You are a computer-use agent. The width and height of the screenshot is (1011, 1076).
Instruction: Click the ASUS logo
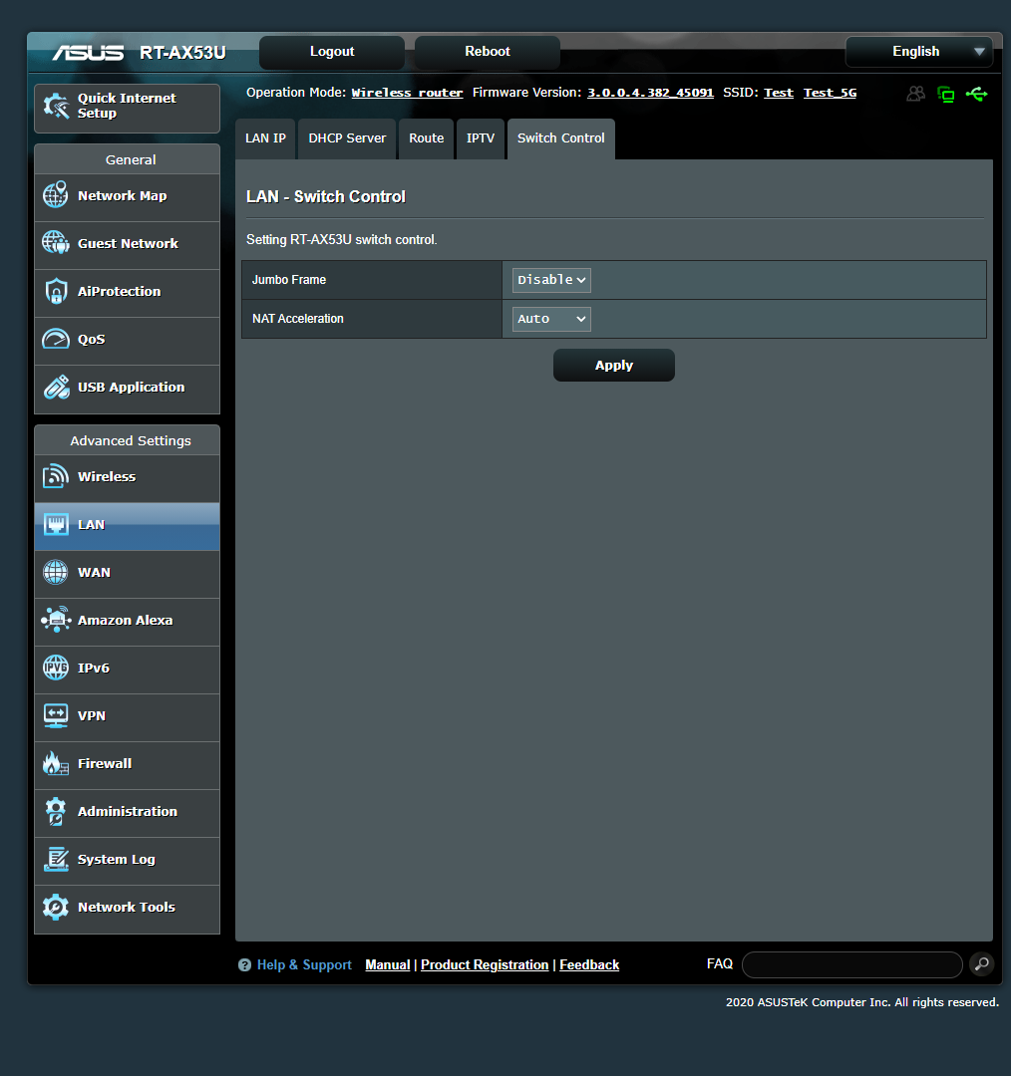(x=88, y=52)
